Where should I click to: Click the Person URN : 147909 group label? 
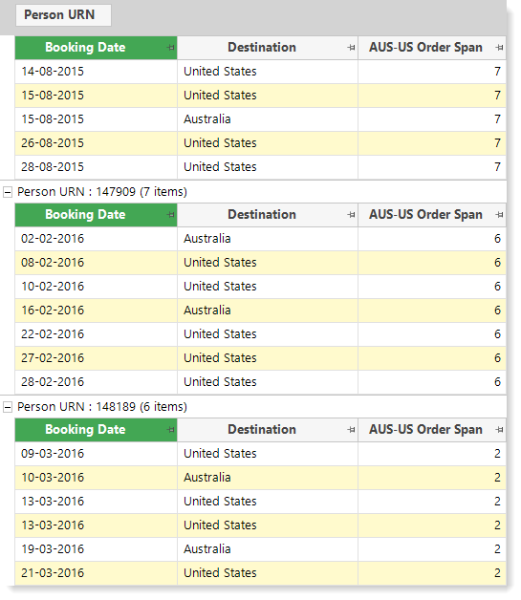pyautogui.click(x=102, y=192)
